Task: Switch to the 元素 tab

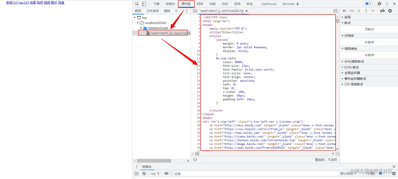Action: pyautogui.click(x=156, y=4)
